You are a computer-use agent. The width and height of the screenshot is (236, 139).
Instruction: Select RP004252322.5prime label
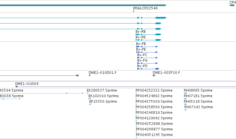(x=154, y=90)
